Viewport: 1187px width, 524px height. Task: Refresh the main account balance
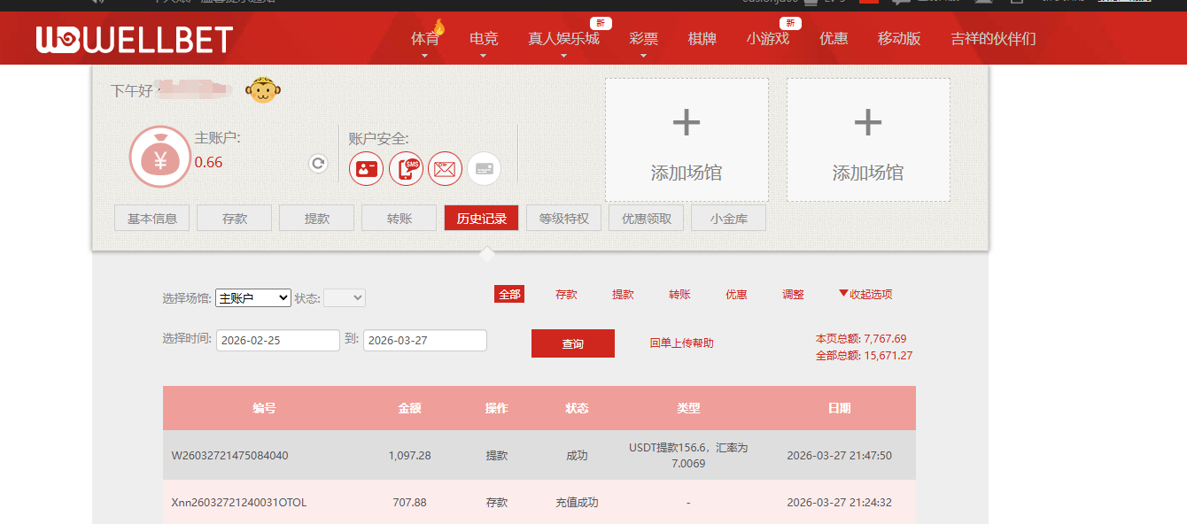[318, 164]
